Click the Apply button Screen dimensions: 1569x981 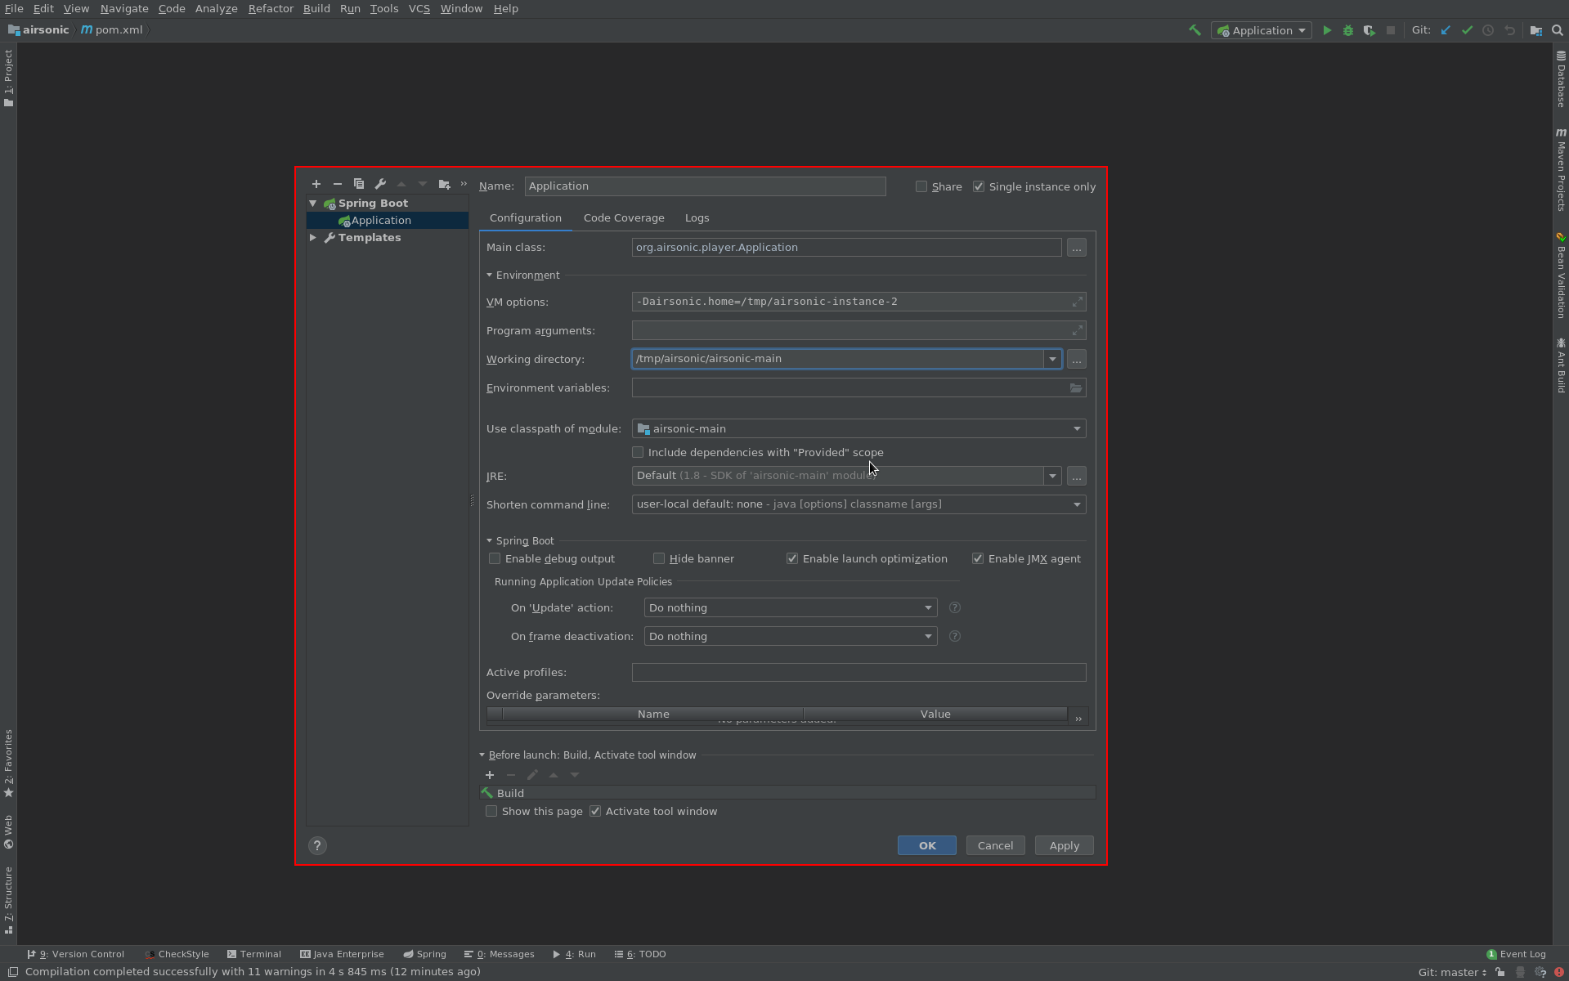click(1064, 845)
